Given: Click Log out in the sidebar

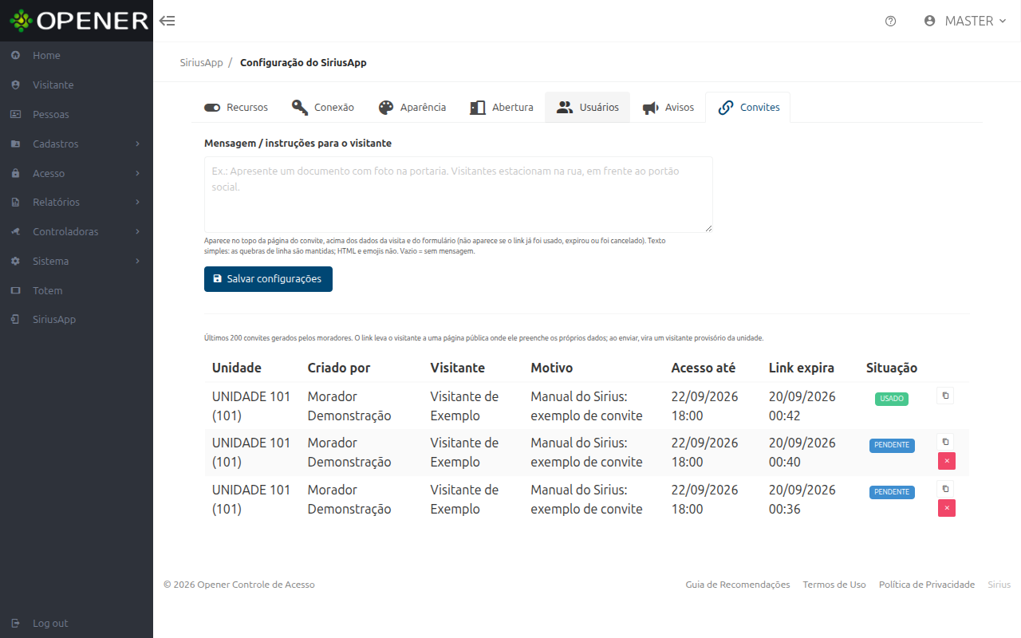Looking at the screenshot, I should (77, 623).
